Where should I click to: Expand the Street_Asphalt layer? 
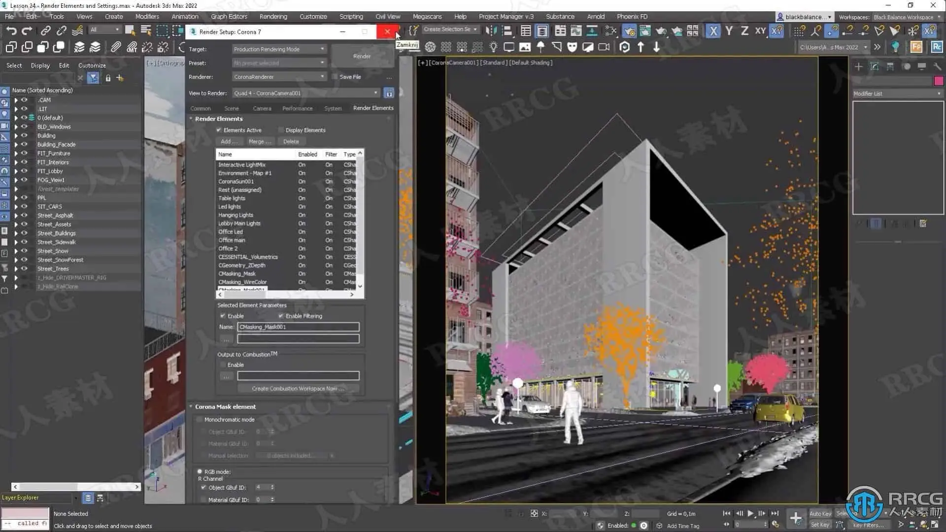16,215
